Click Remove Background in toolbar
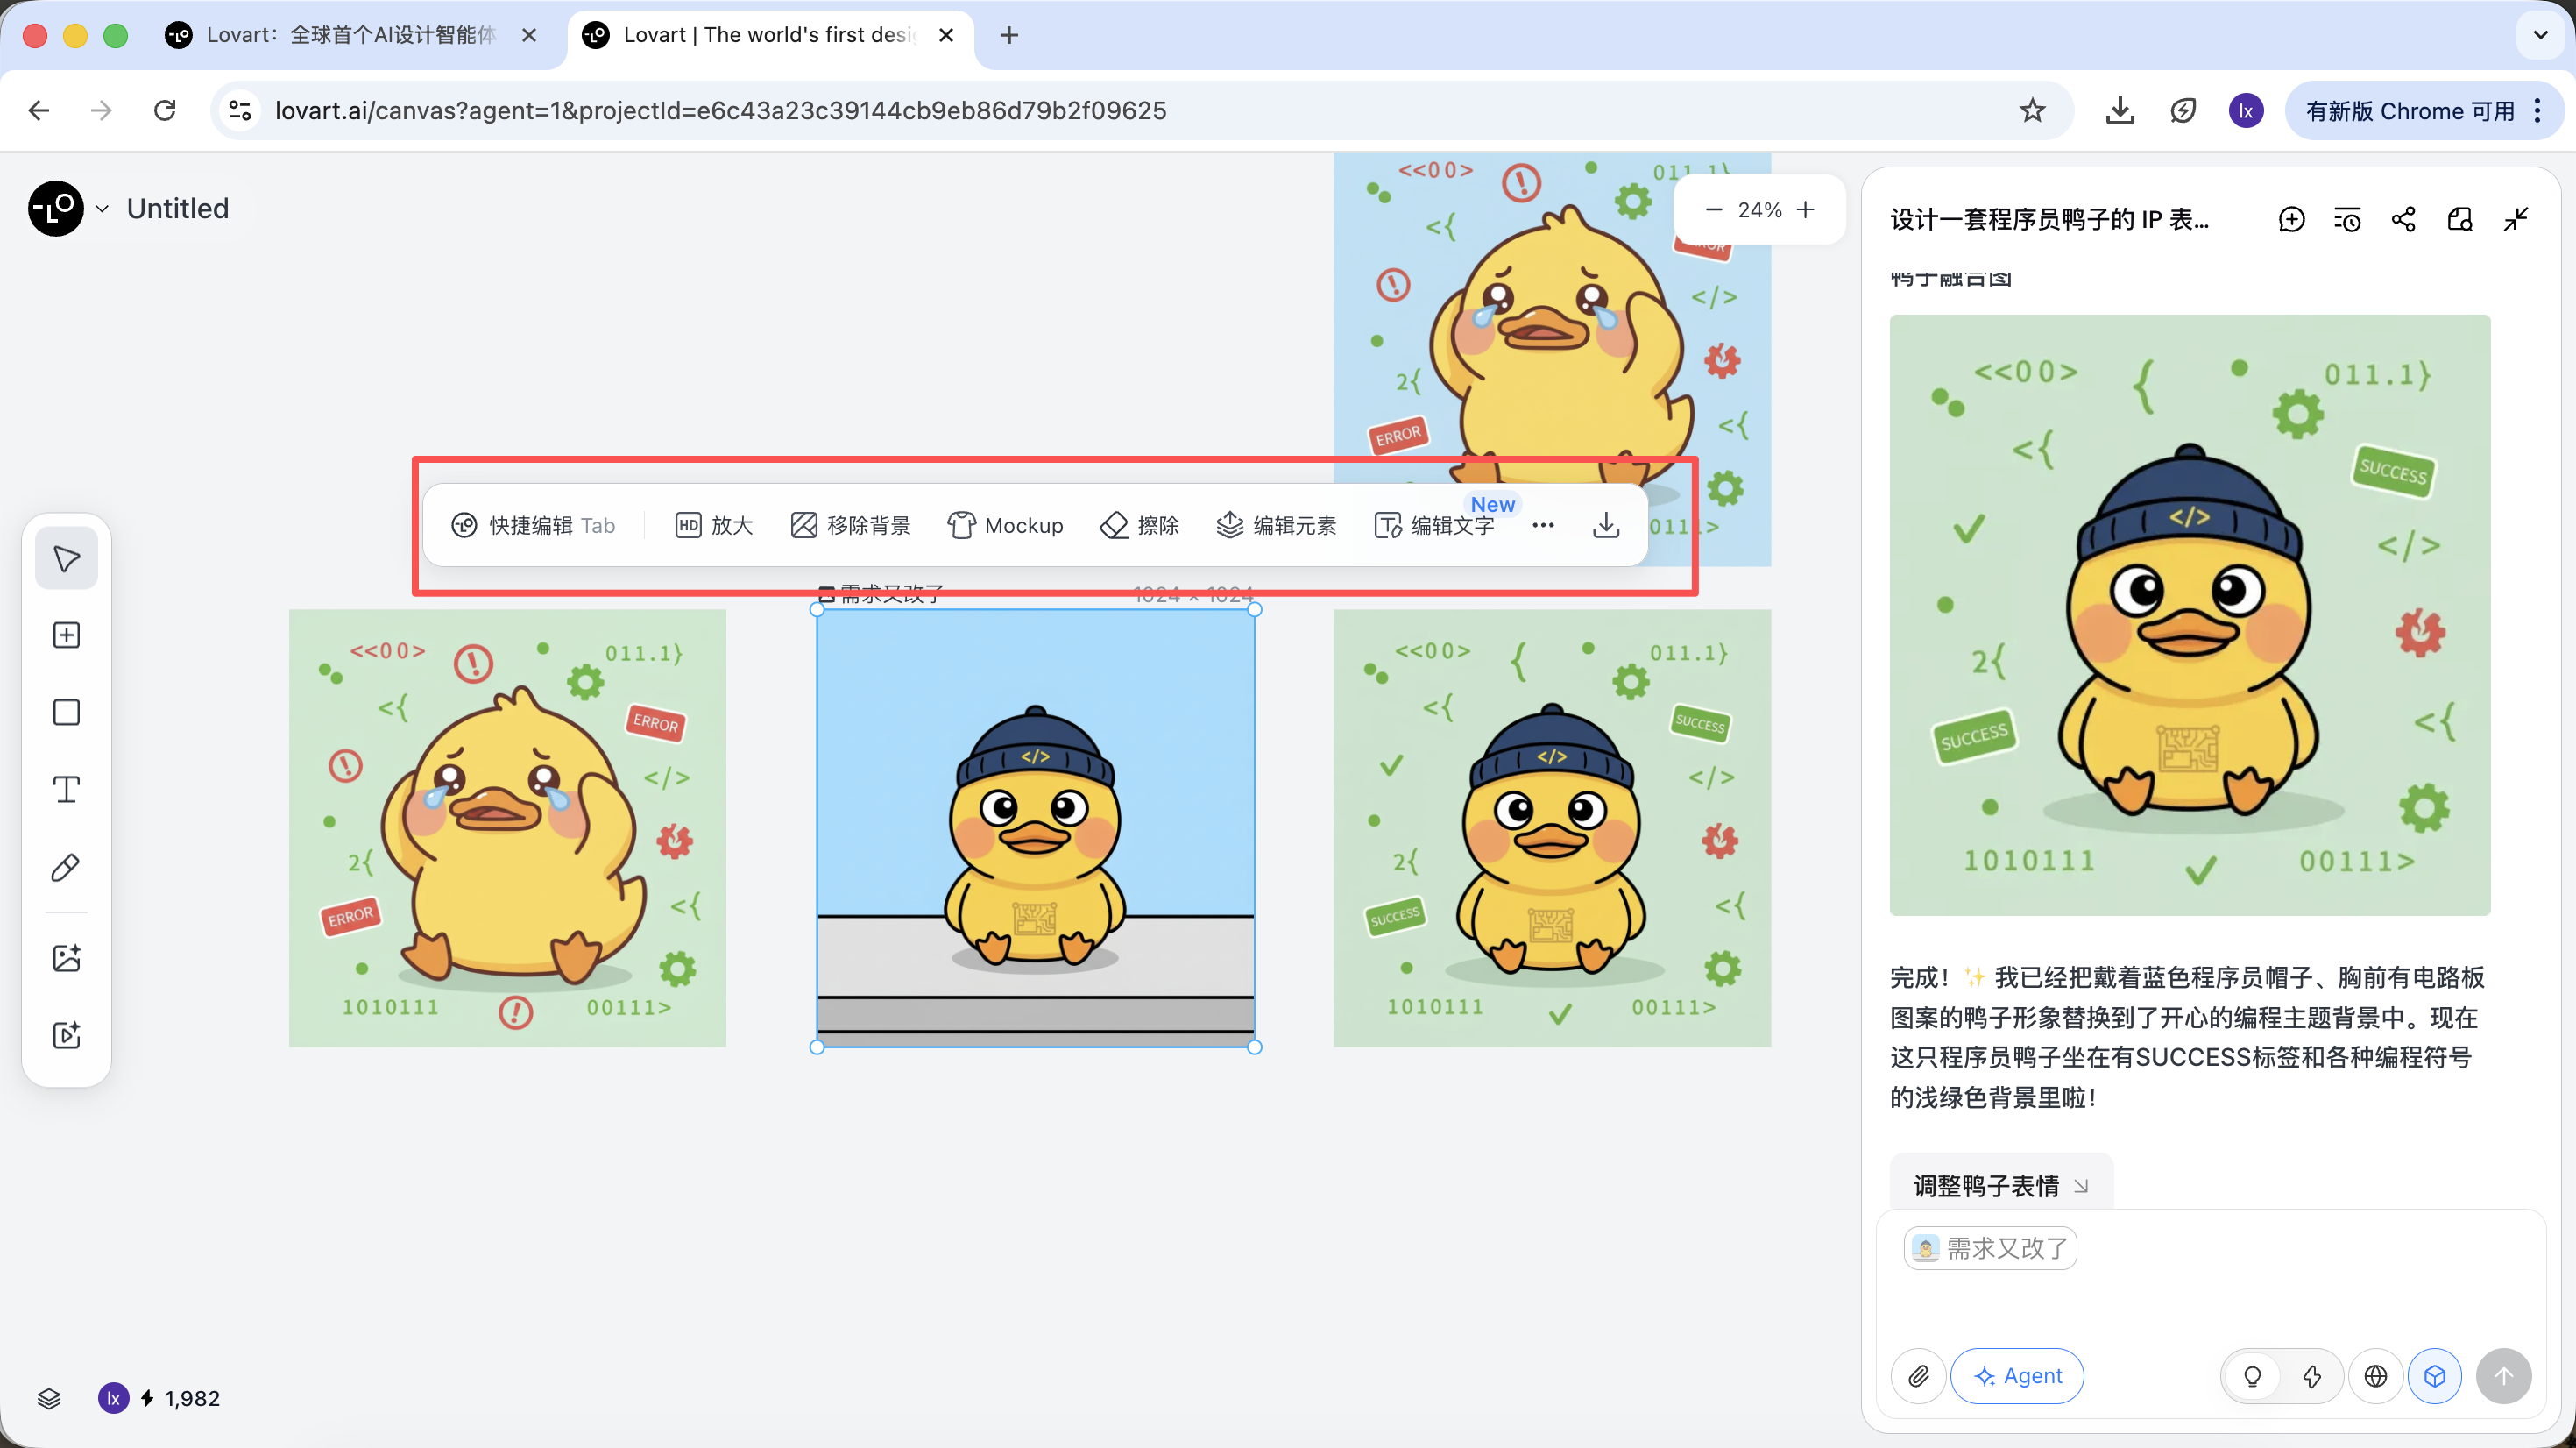 pyautogui.click(x=851, y=525)
